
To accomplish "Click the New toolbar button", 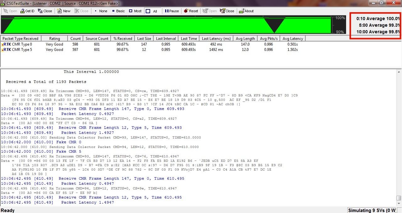I will point(64,11).
